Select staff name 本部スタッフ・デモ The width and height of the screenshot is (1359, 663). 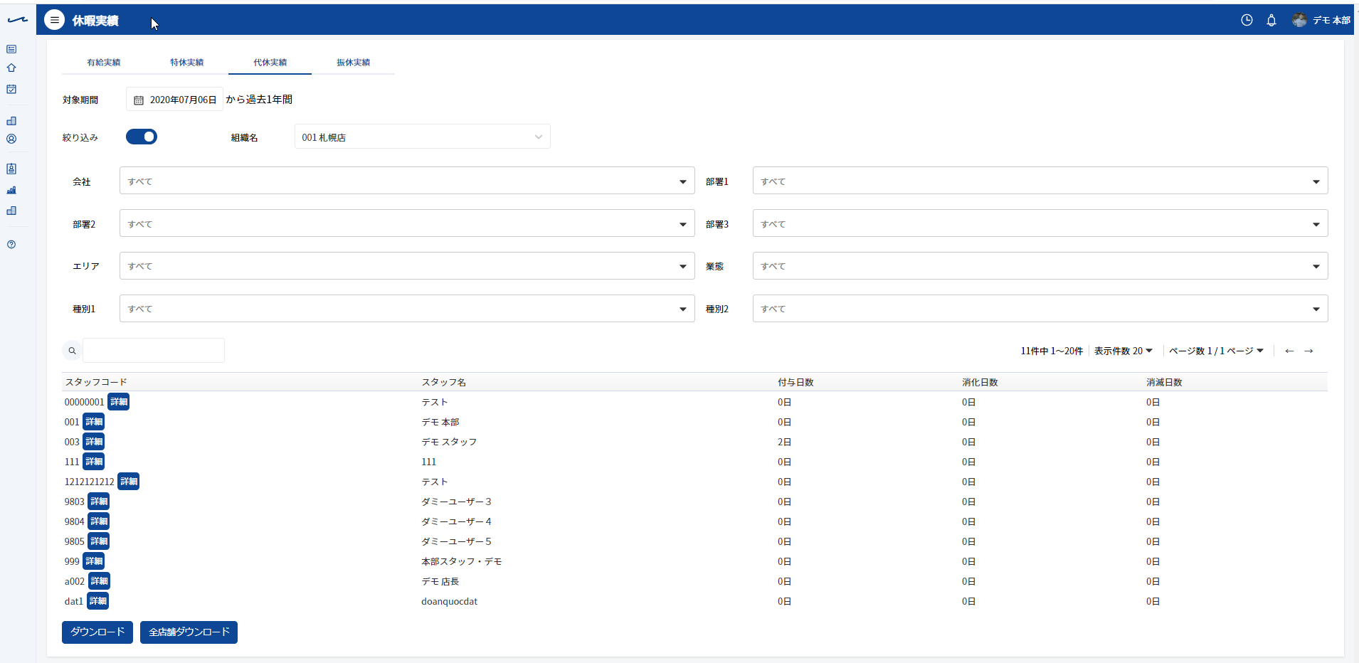(462, 561)
